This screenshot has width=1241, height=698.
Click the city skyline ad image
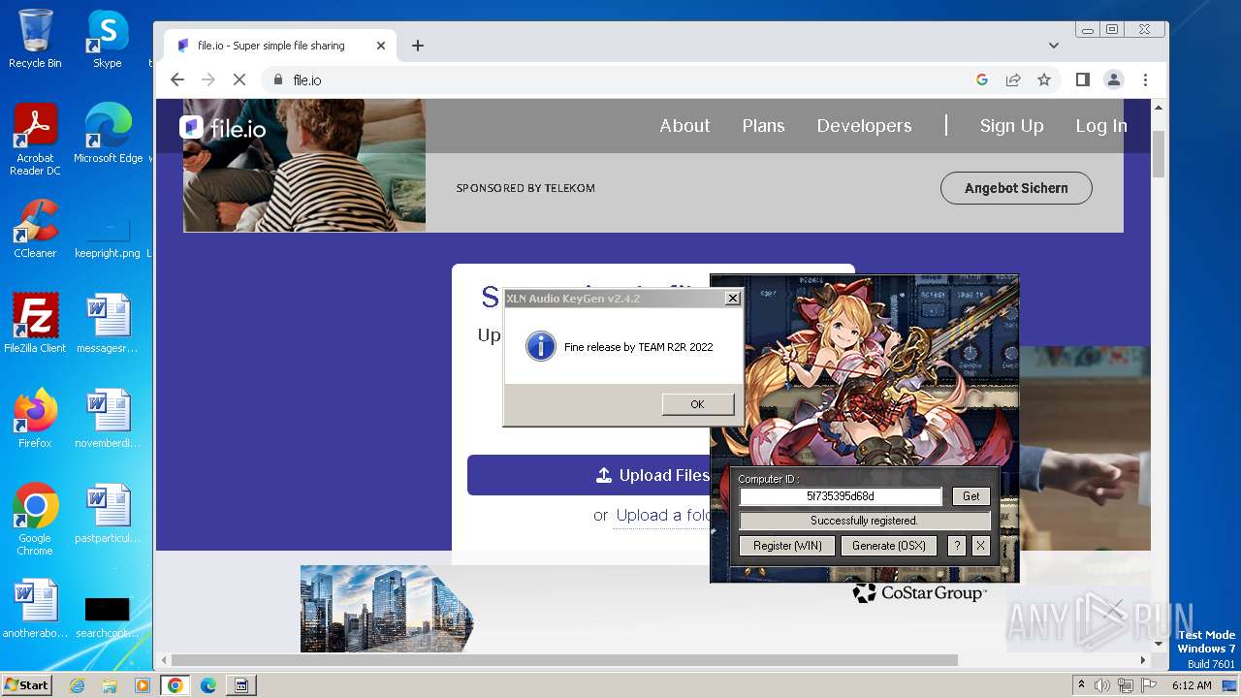[x=387, y=609]
